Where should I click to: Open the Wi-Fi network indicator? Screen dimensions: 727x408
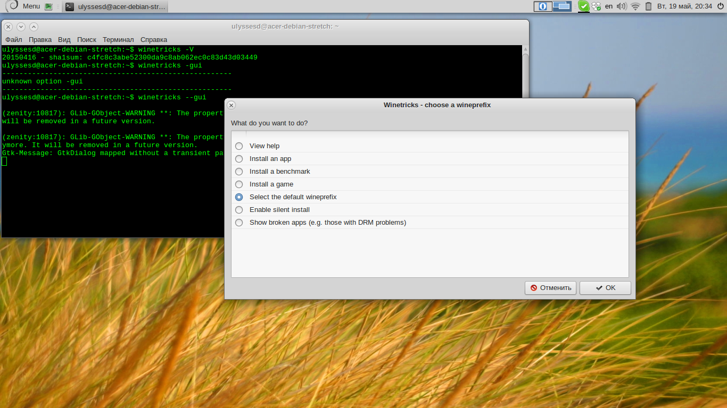pos(635,6)
